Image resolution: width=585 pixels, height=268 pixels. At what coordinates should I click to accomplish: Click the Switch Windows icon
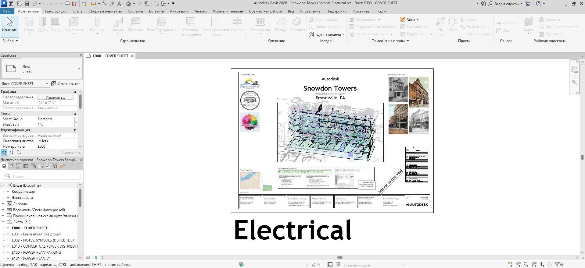point(164,4)
